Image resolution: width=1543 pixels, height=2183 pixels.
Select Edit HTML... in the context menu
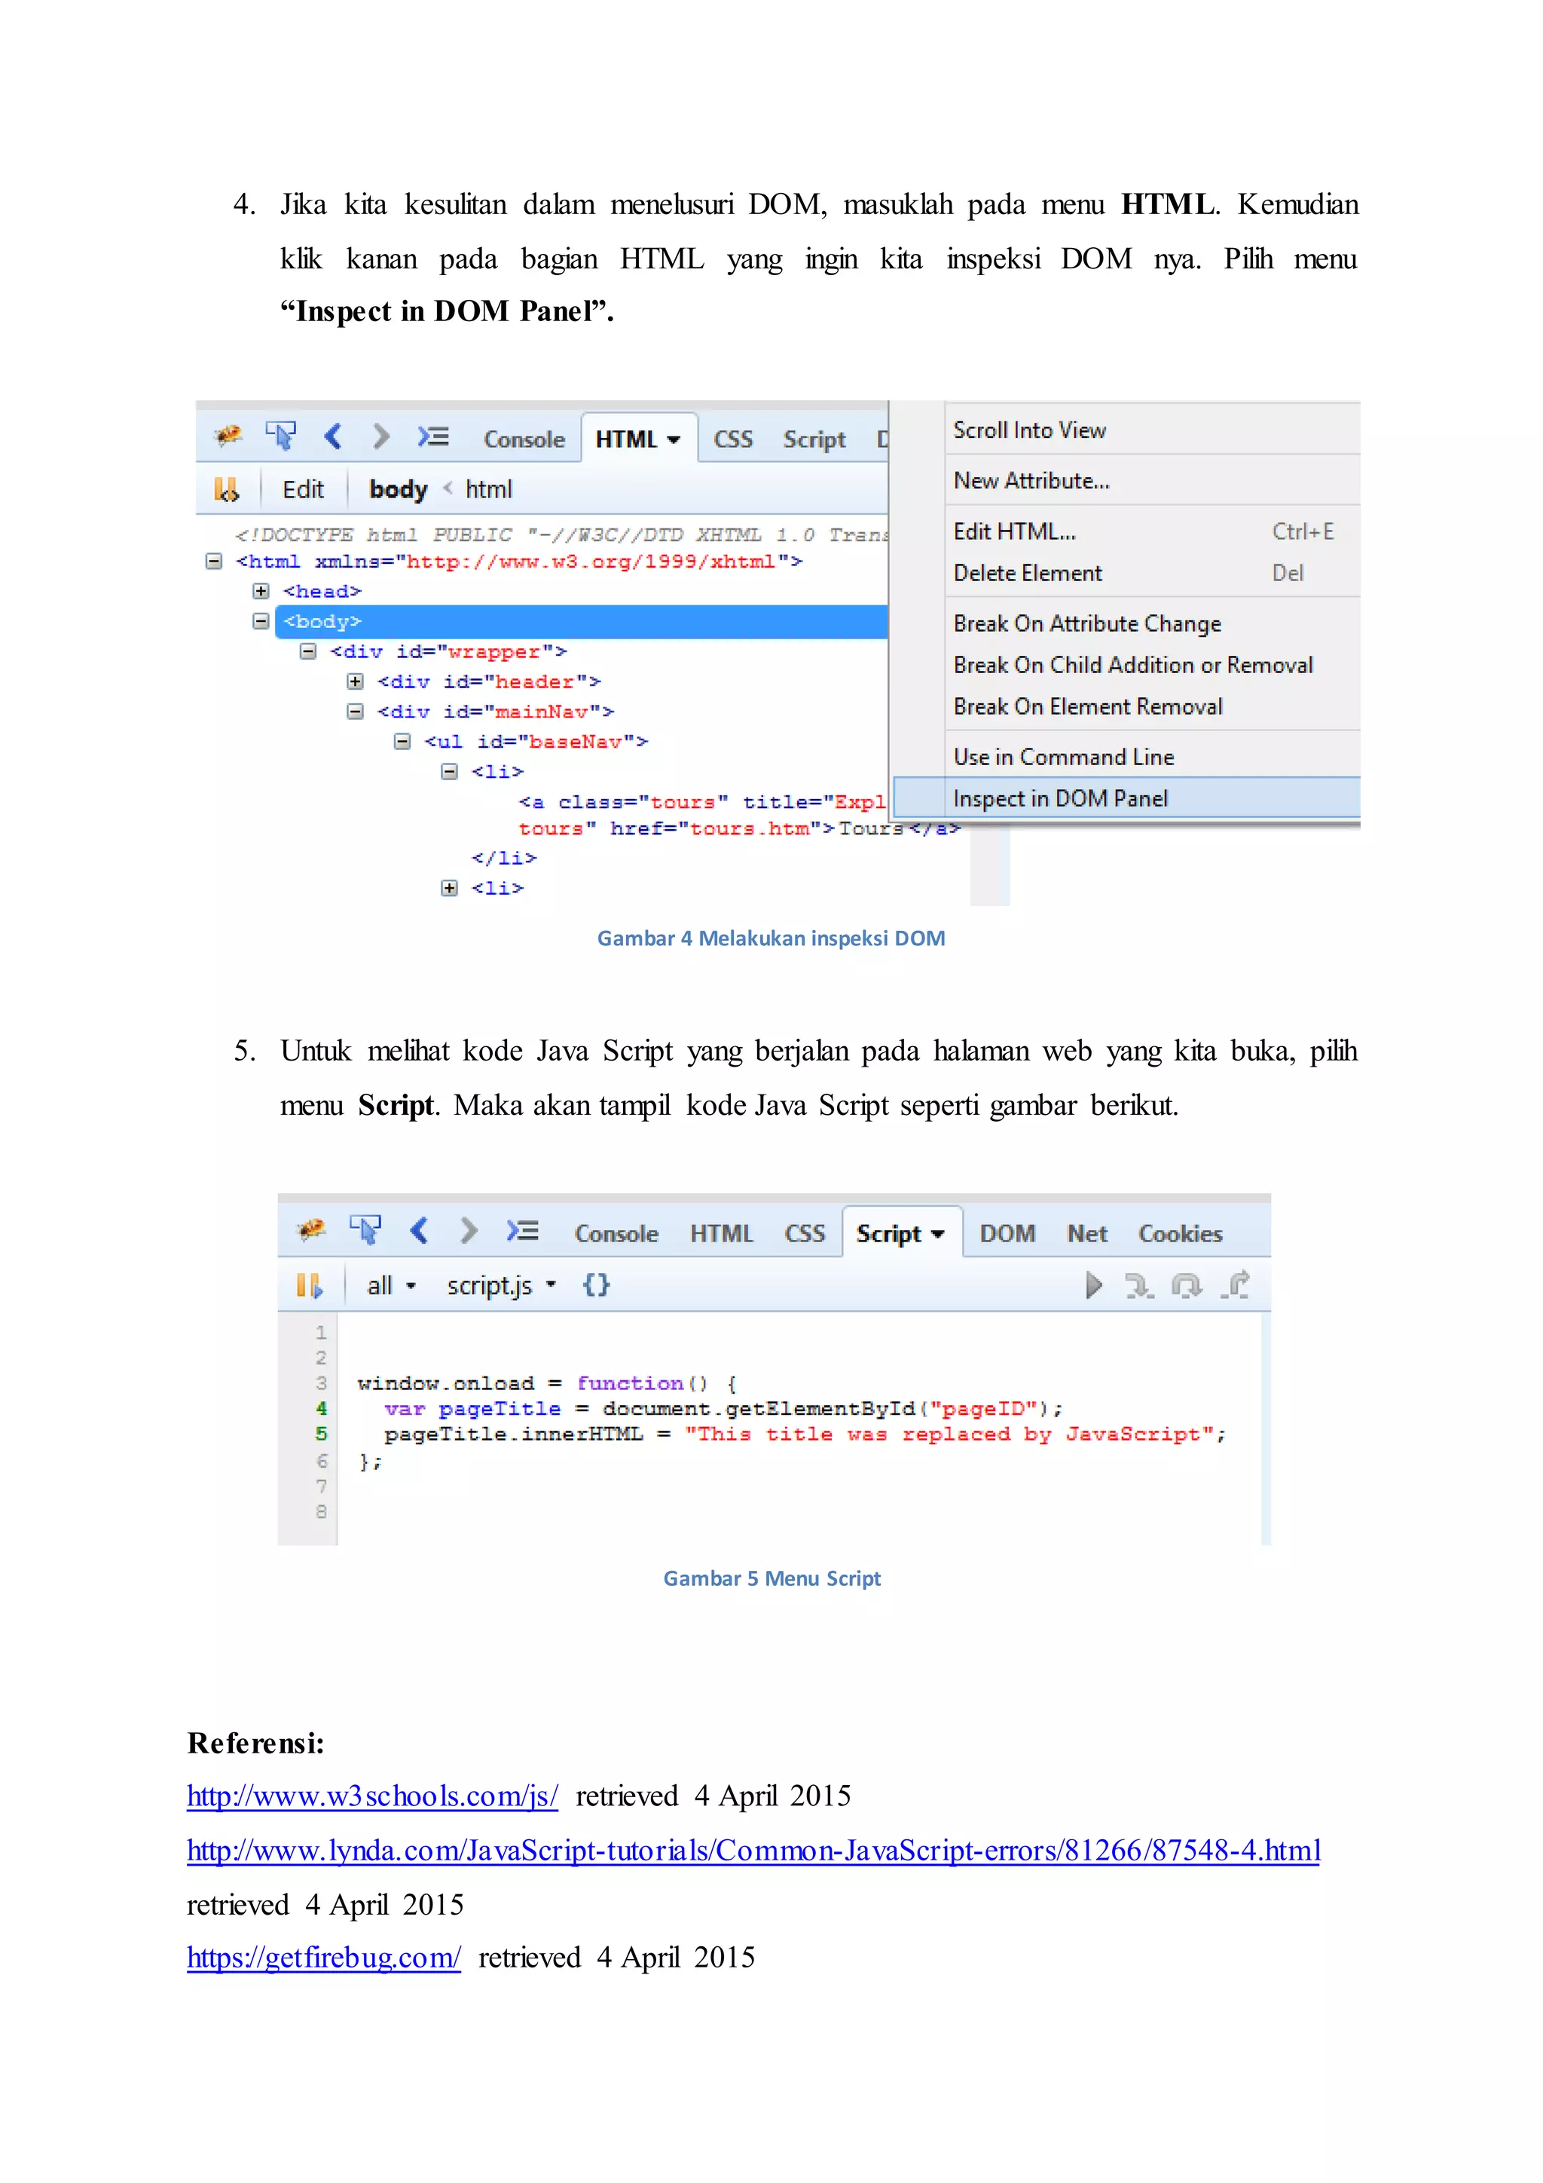[1015, 531]
